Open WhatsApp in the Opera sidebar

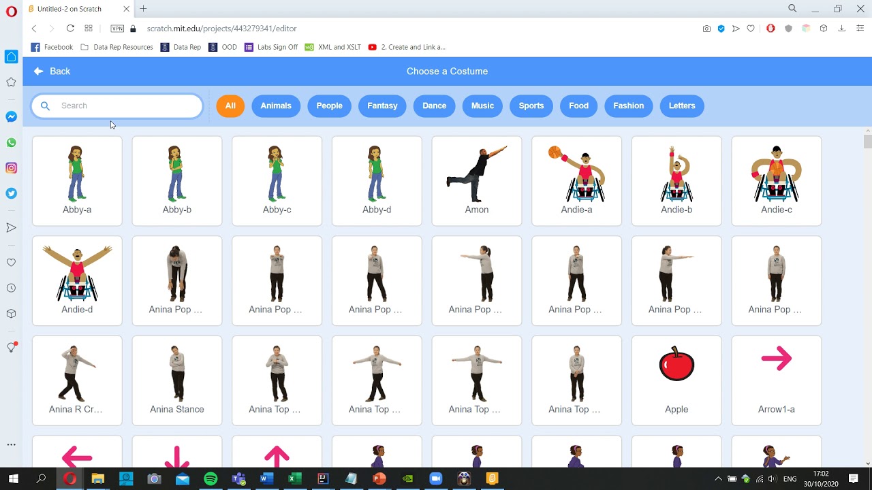(11, 143)
